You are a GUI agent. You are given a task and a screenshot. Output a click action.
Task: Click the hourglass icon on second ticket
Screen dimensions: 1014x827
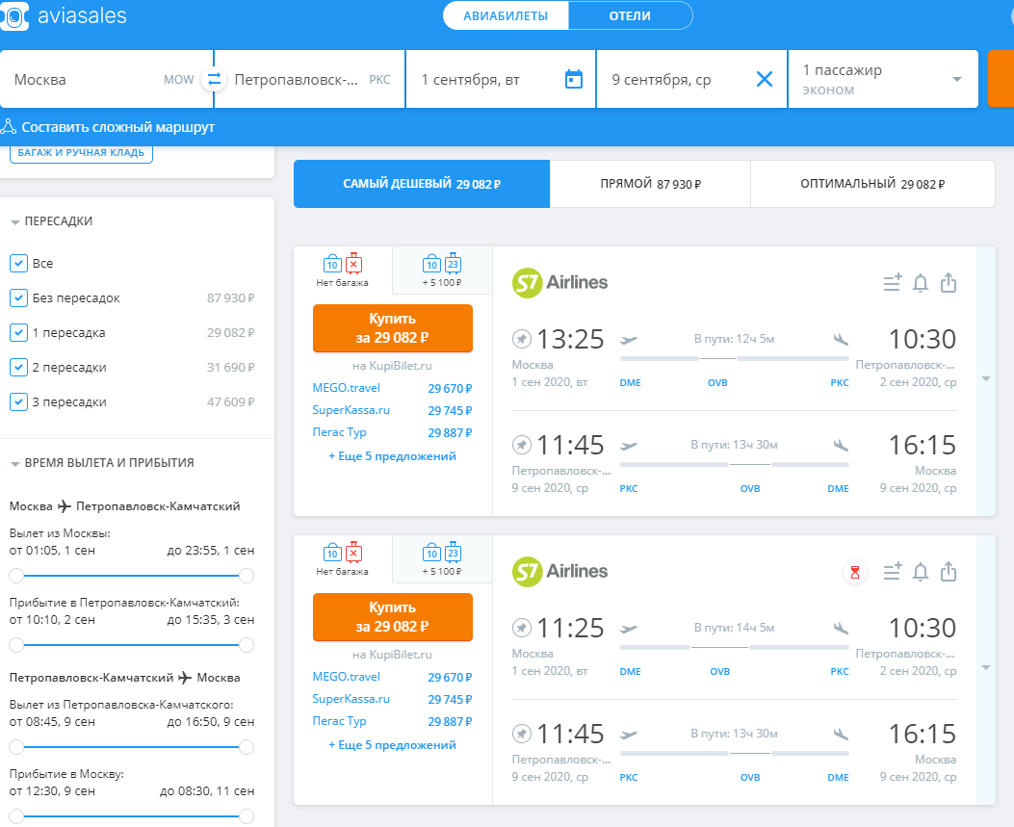(855, 572)
